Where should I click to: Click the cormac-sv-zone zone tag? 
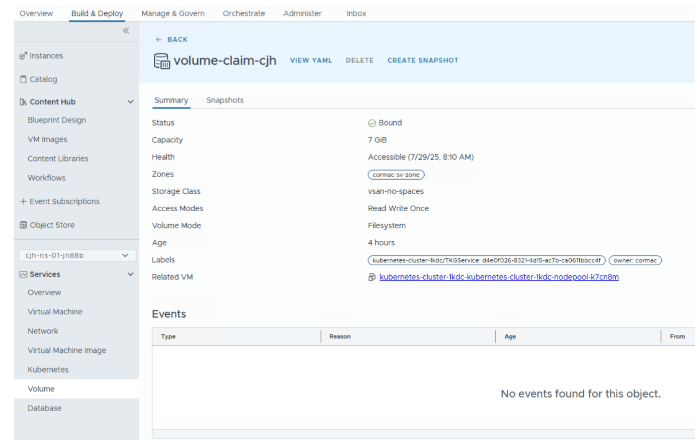396,175
